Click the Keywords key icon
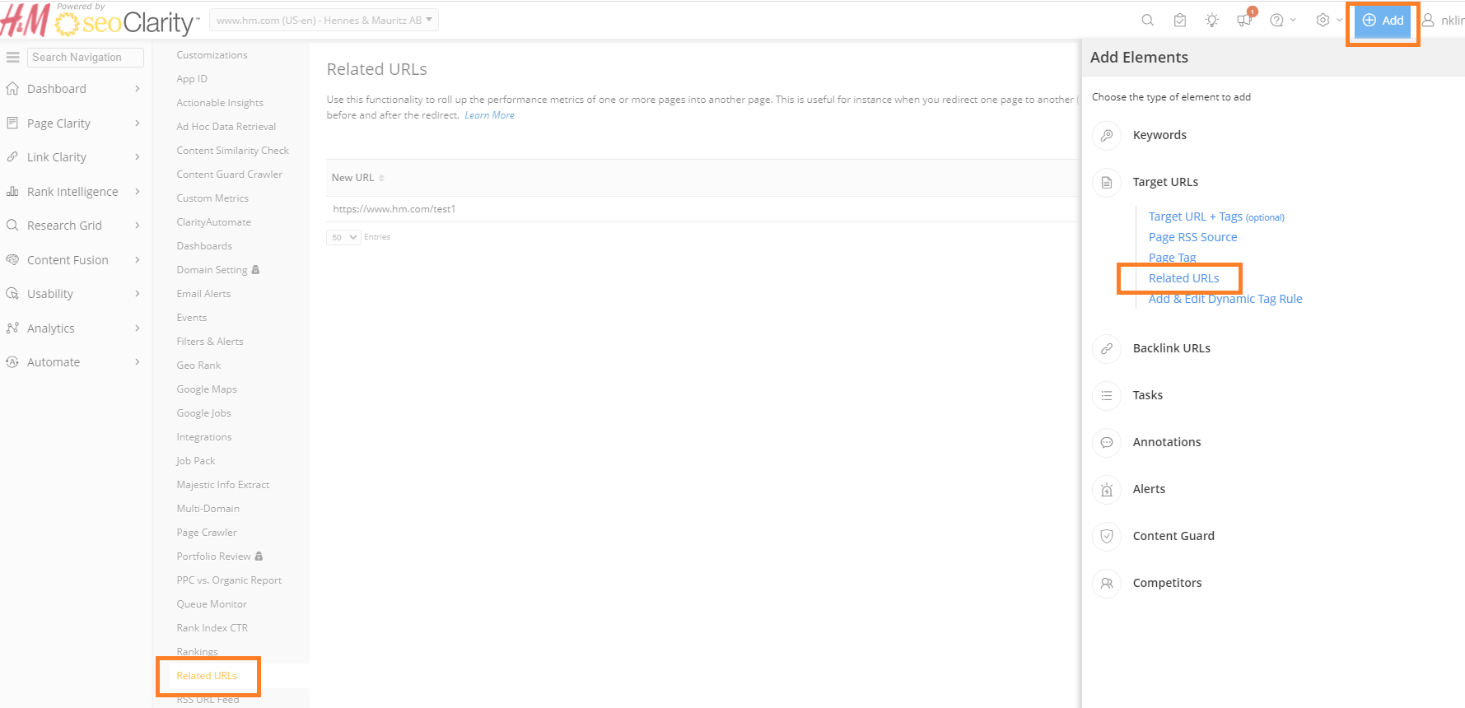Image resolution: width=1465 pixels, height=708 pixels. 1107,135
